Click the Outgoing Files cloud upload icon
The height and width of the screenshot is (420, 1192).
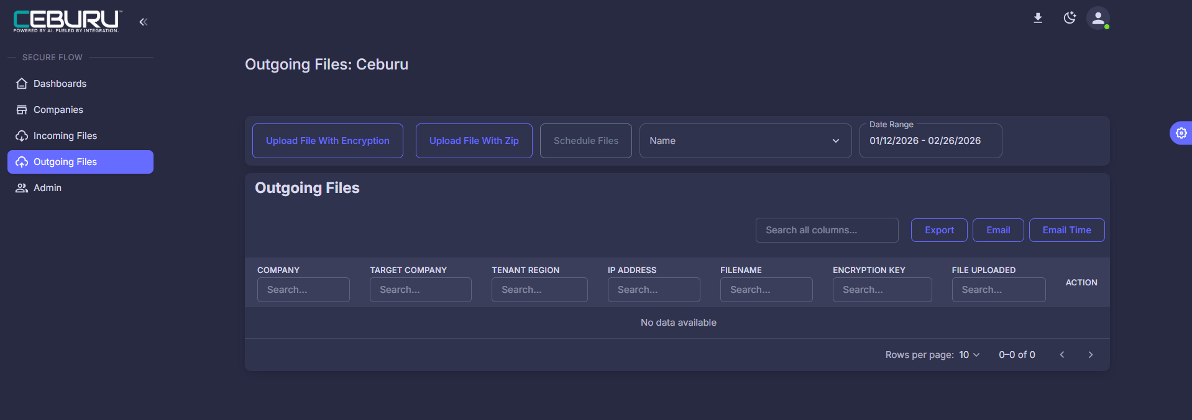(x=22, y=162)
